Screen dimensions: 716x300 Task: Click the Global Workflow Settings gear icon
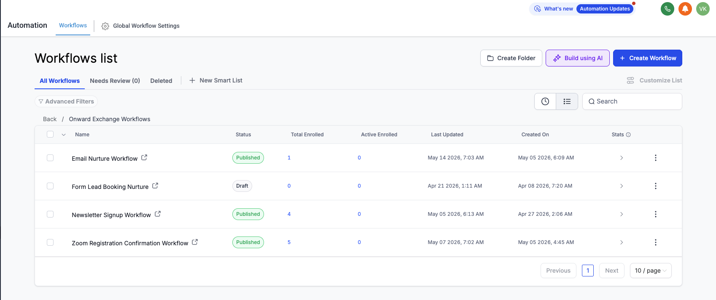tap(105, 26)
